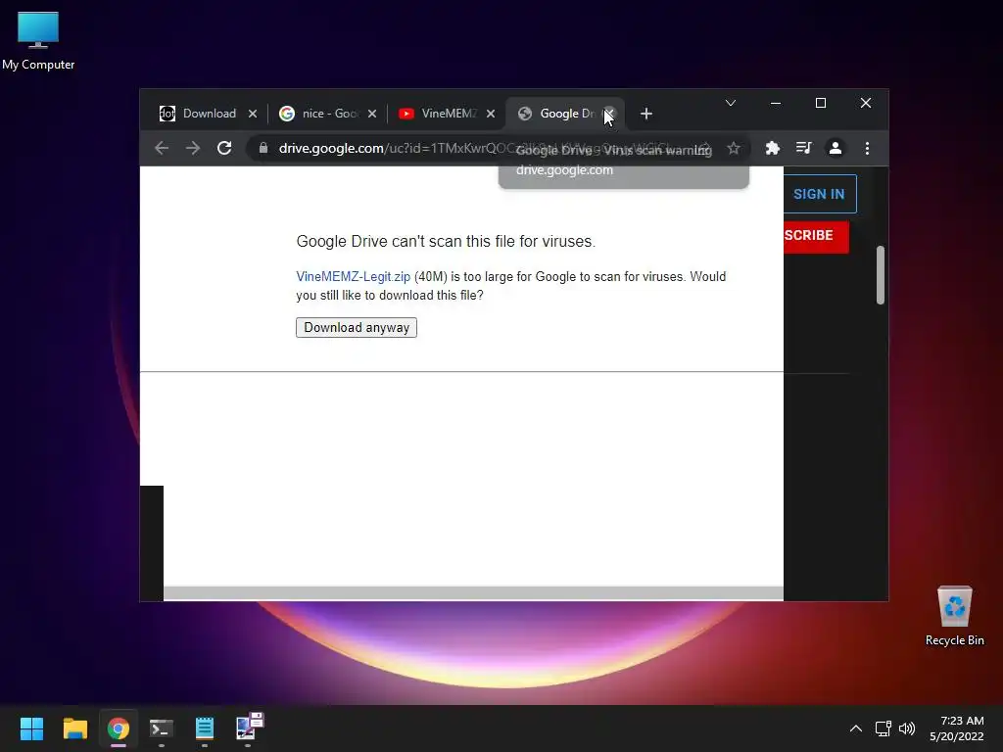Image resolution: width=1003 pixels, height=752 pixels.
Task: Close the nice - Google tab
Action: pos(372,114)
